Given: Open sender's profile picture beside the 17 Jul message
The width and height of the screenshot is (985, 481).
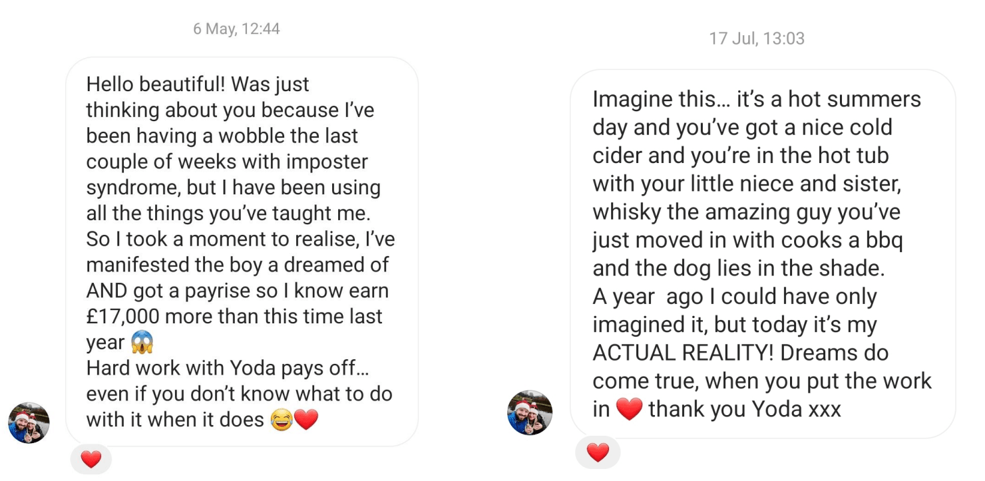Looking at the screenshot, I should (530, 412).
